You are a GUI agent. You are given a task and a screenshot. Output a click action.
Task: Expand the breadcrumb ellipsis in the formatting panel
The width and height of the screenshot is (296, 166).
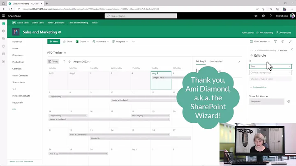coord(252,51)
